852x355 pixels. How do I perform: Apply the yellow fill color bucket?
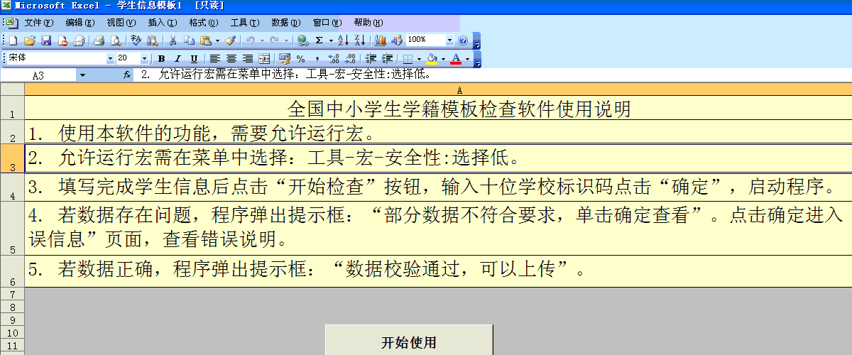pos(432,58)
